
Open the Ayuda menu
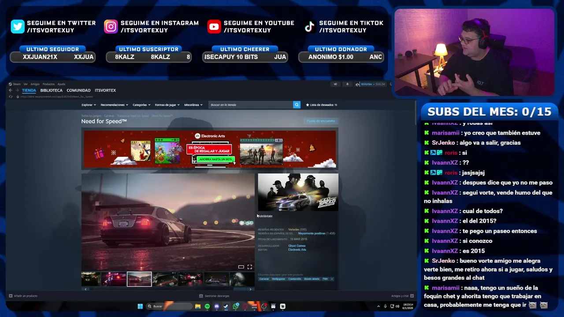pyautogui.click(x=61, y=84)
